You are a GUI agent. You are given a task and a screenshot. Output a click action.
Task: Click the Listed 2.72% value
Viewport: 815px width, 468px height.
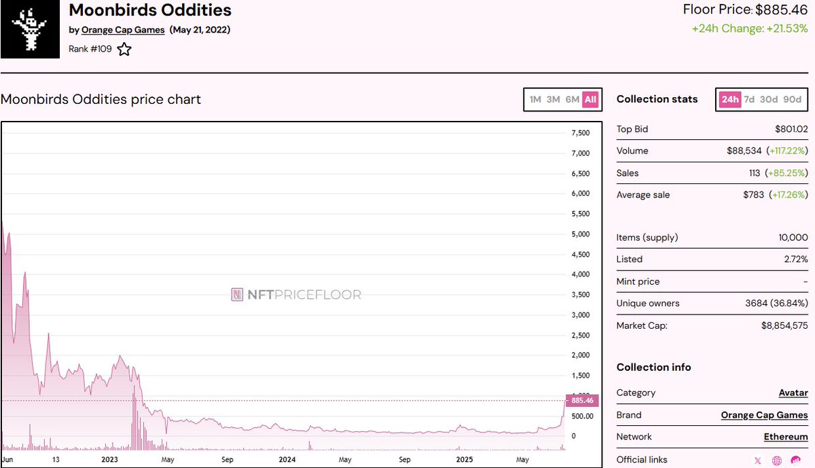[796, 259]
